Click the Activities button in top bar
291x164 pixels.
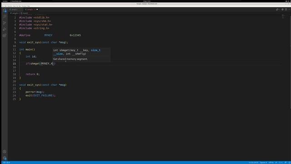(5, 1)
